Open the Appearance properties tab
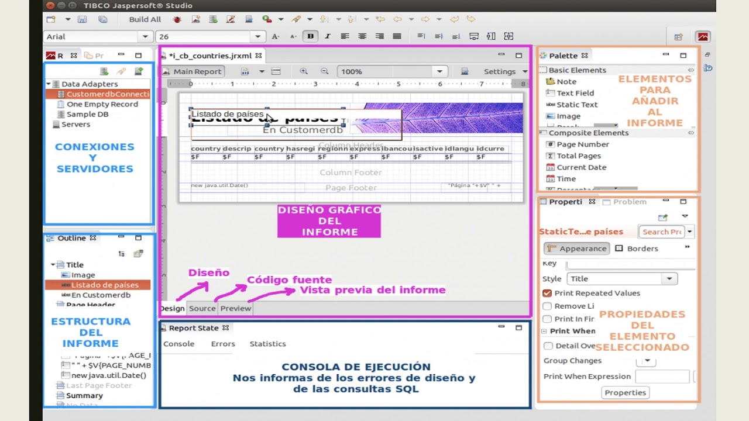 click(x=576, y=249)
